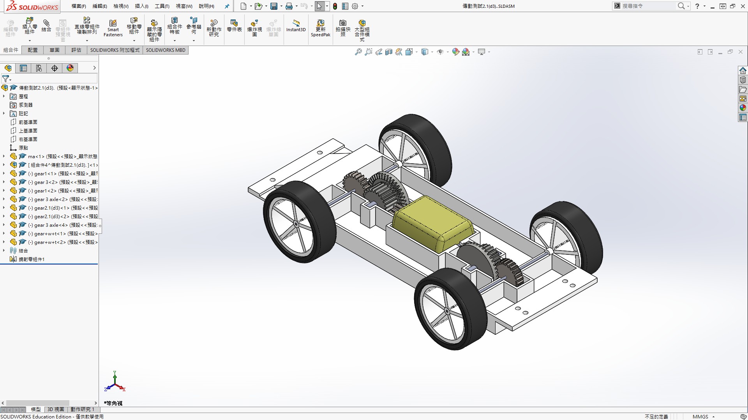Open the Options gear icon
748x420 pixels.
click(x=355, y=6)
